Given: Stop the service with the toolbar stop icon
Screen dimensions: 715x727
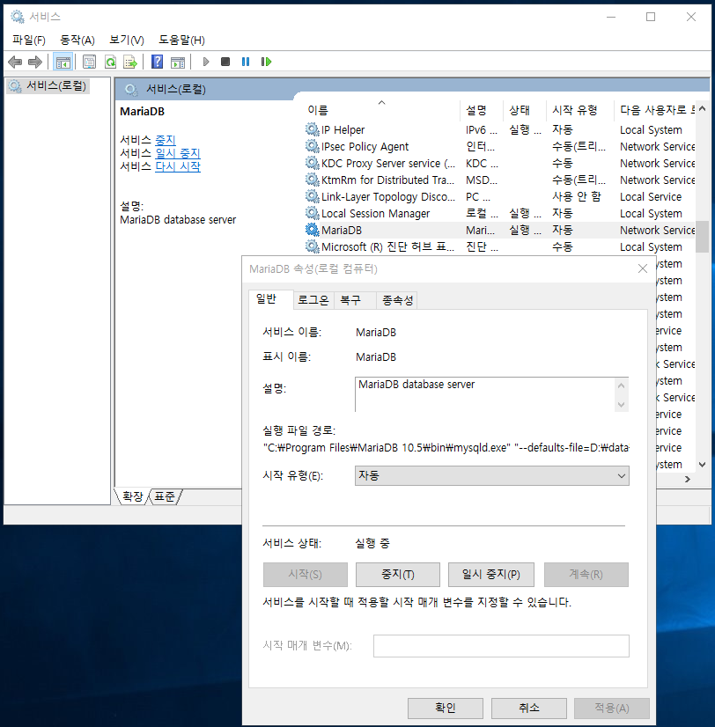Looking at the screenshot, I should (225, 62).
